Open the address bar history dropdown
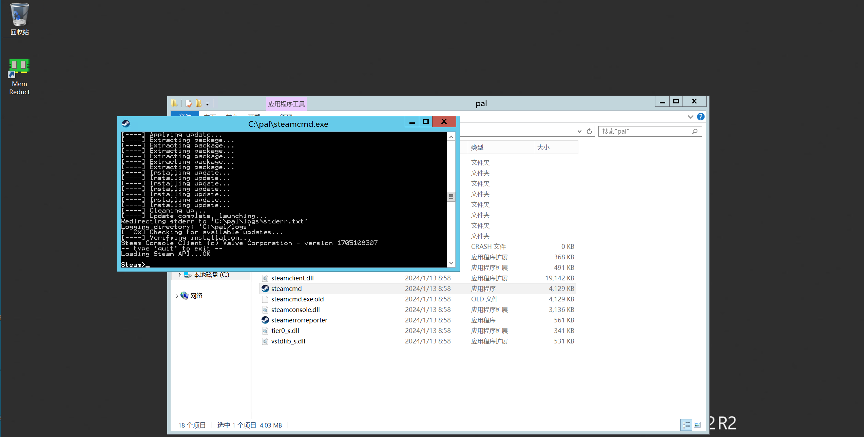This screenshot has height=437, width=864. click(x=579, y=132)
